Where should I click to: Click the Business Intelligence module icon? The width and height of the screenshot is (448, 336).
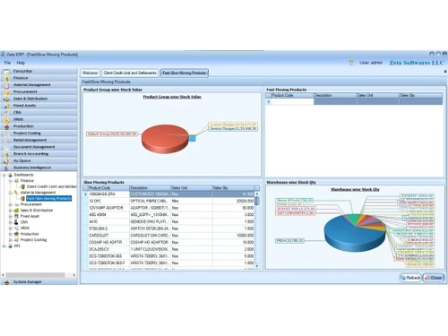[6, 168]
